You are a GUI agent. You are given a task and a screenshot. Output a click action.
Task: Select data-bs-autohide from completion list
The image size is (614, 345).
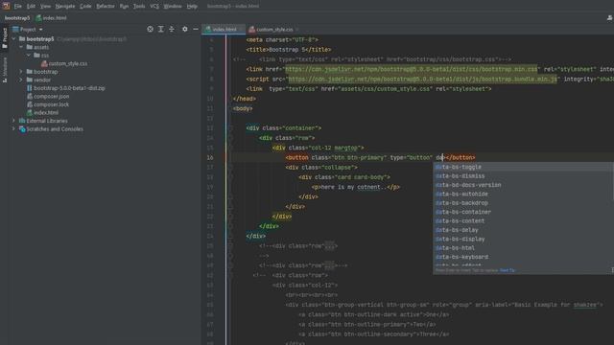coord(523,194)
